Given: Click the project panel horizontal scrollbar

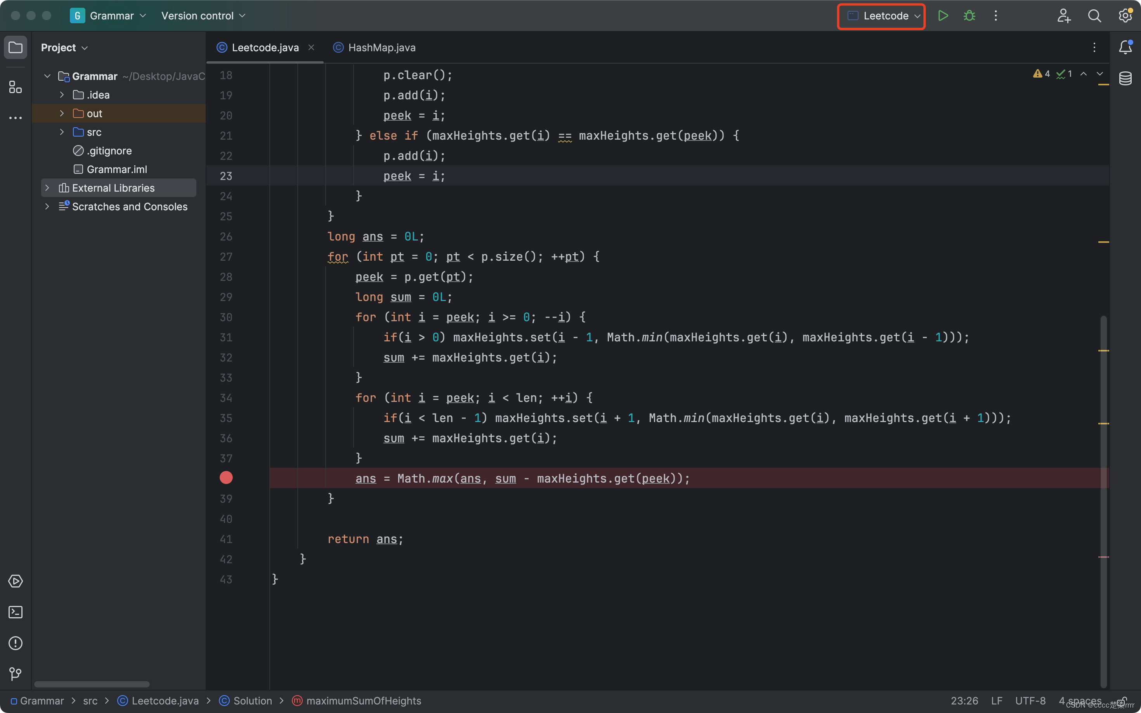Looking at the screenshot, I should pos(92,684).
